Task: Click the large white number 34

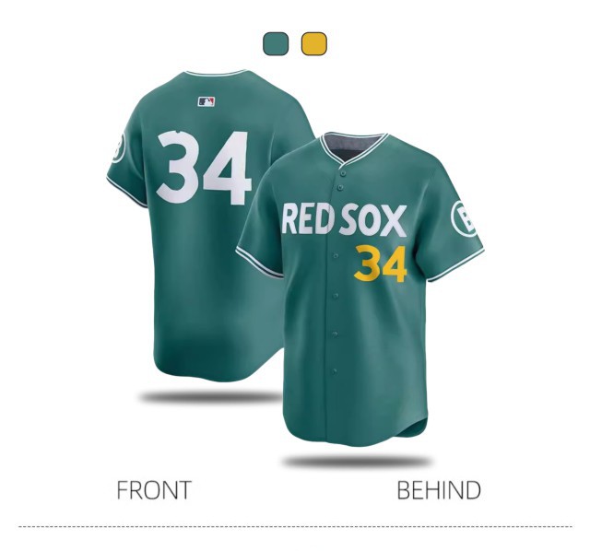Action: point(203,168)
